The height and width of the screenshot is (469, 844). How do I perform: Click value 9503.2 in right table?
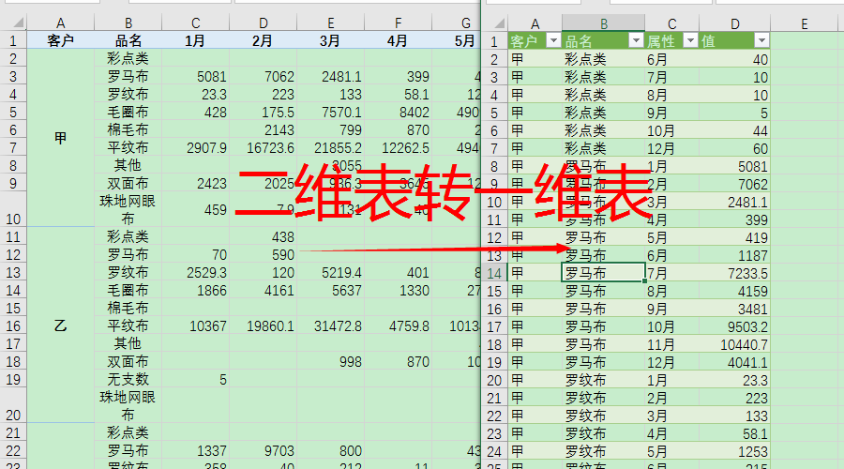click(734, 326)
